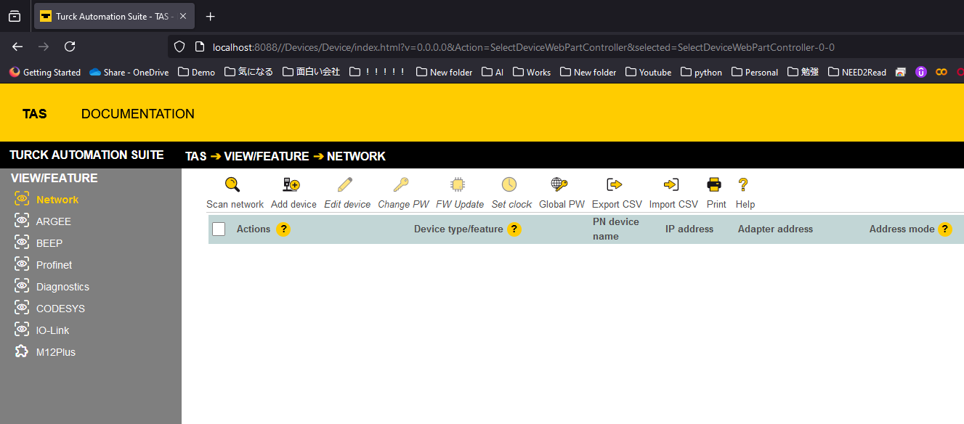Image resolution: width=964 pixels, height=424 pixels.
Task: Show help for Actions column
Action: click(x=283, y=229)
